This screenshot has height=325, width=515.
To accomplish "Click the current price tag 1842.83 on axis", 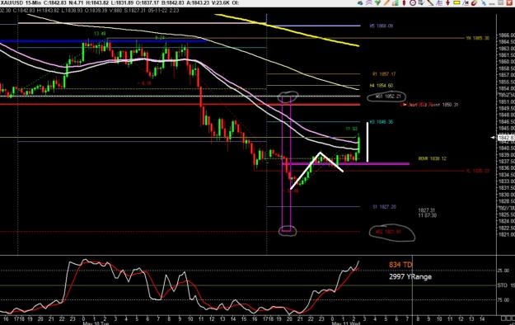I will (x=507, y=138).
